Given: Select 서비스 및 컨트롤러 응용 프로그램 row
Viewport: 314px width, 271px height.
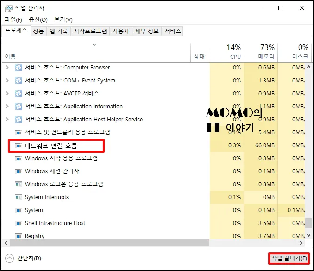Looking at the screenshot, I should (153, 132).
